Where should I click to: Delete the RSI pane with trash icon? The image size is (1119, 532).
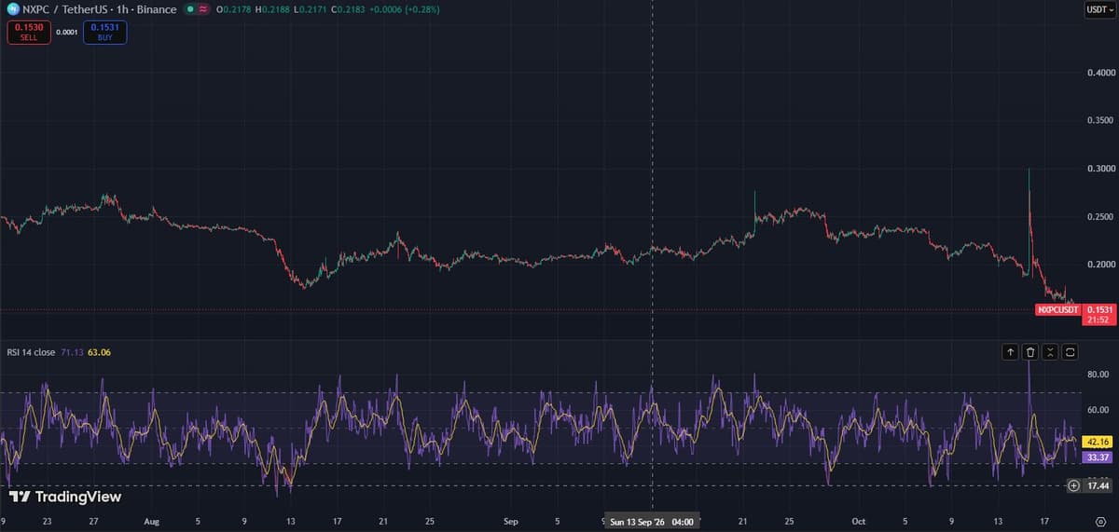click(x=1030, y=351)
